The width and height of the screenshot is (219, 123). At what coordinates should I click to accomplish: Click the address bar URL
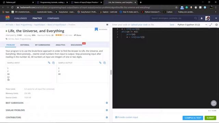click(x=85, y=8)
